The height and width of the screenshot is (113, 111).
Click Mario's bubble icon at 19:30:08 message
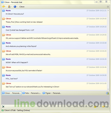4,43
